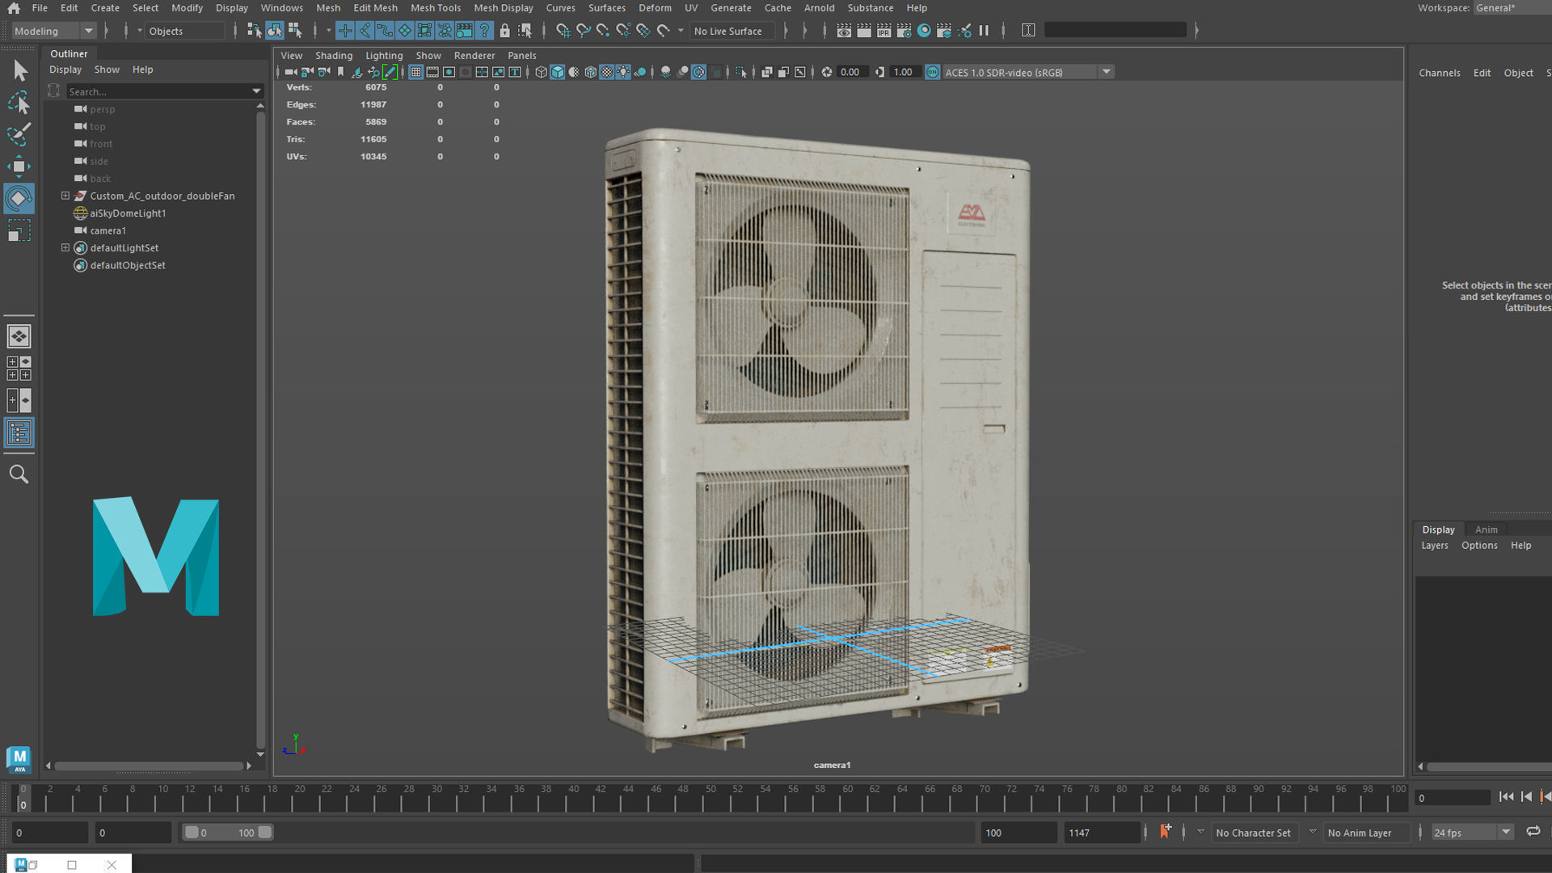Click the Maya home icon

[x=14, y=8]
